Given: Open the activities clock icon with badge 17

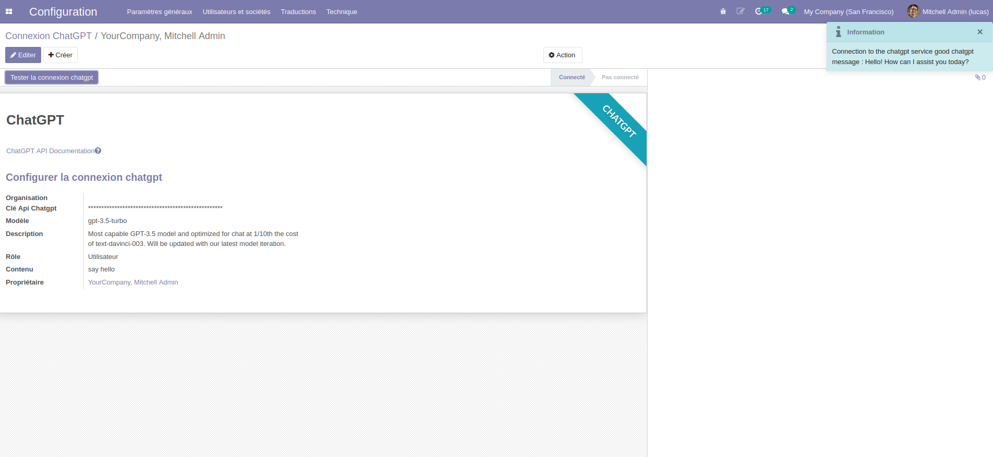Looking at the screenshot, I should tap(763, 11).
